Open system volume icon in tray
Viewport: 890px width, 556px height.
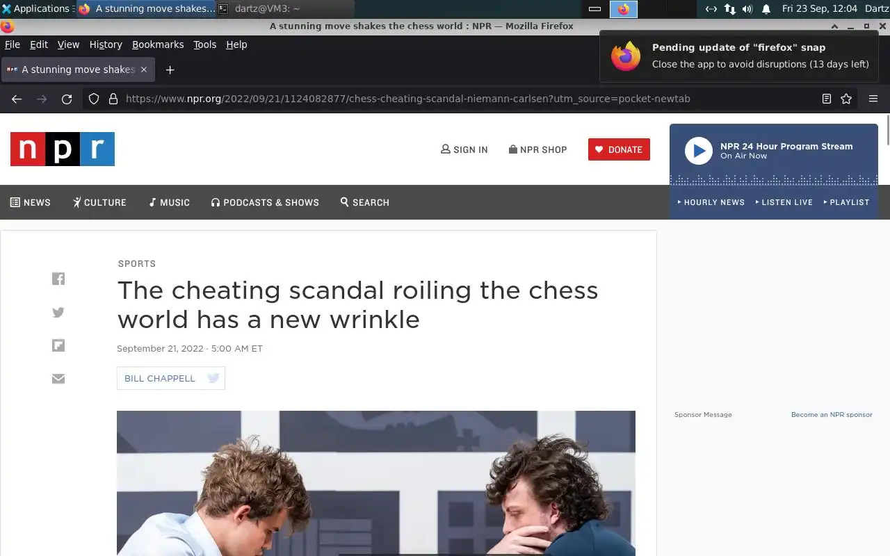pos(747,9)
